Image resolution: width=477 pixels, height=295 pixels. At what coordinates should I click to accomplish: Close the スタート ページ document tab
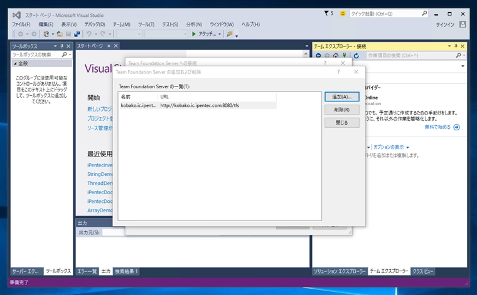[116, 46]
